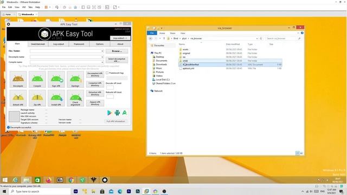Open Internet Explorer on guest taskbar
The width and height of the screenshot is (347, 195).
coord(15,180)
